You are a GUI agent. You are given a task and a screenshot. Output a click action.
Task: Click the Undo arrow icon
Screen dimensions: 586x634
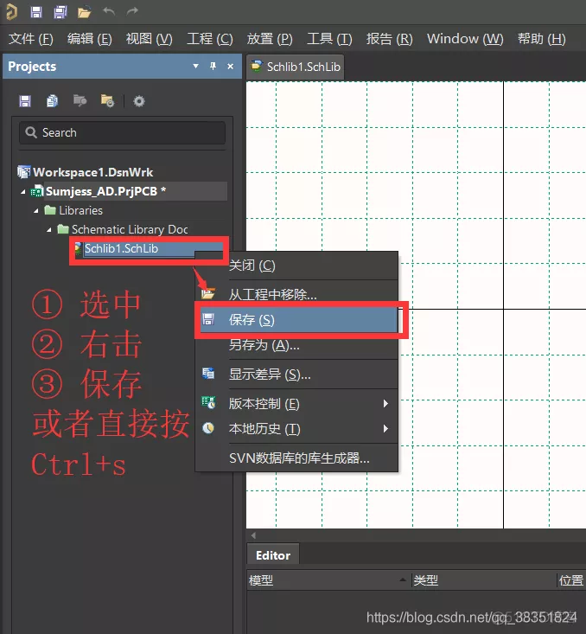point(109,11)
